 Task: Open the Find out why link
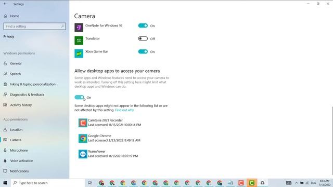point(124,110)
